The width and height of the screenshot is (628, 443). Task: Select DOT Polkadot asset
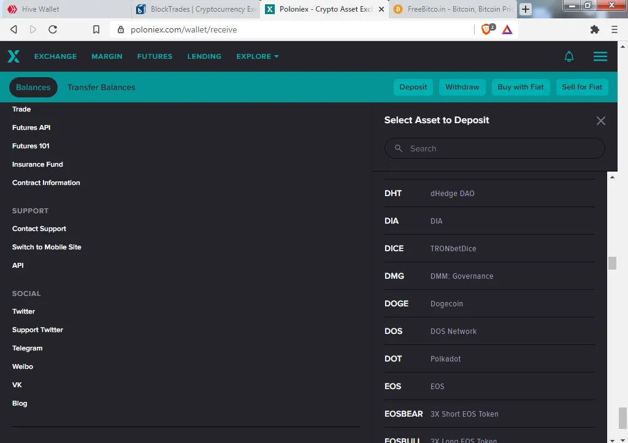(x=489, y=359)
